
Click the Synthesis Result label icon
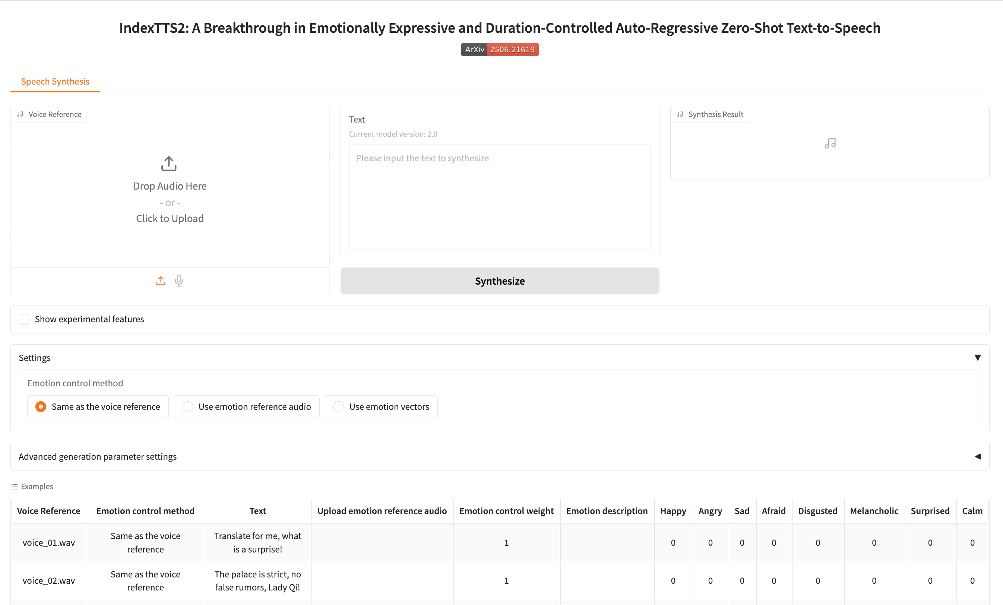[680, 114]
